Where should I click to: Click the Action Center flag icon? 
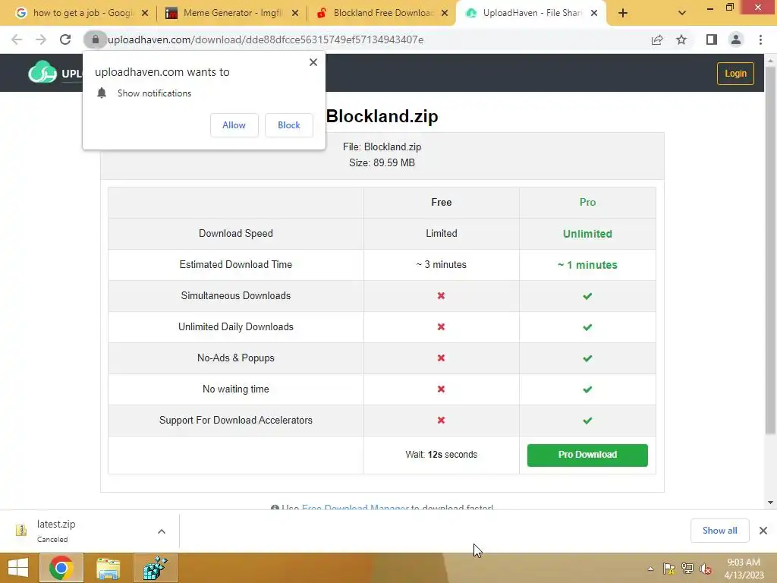pos(669,569)
